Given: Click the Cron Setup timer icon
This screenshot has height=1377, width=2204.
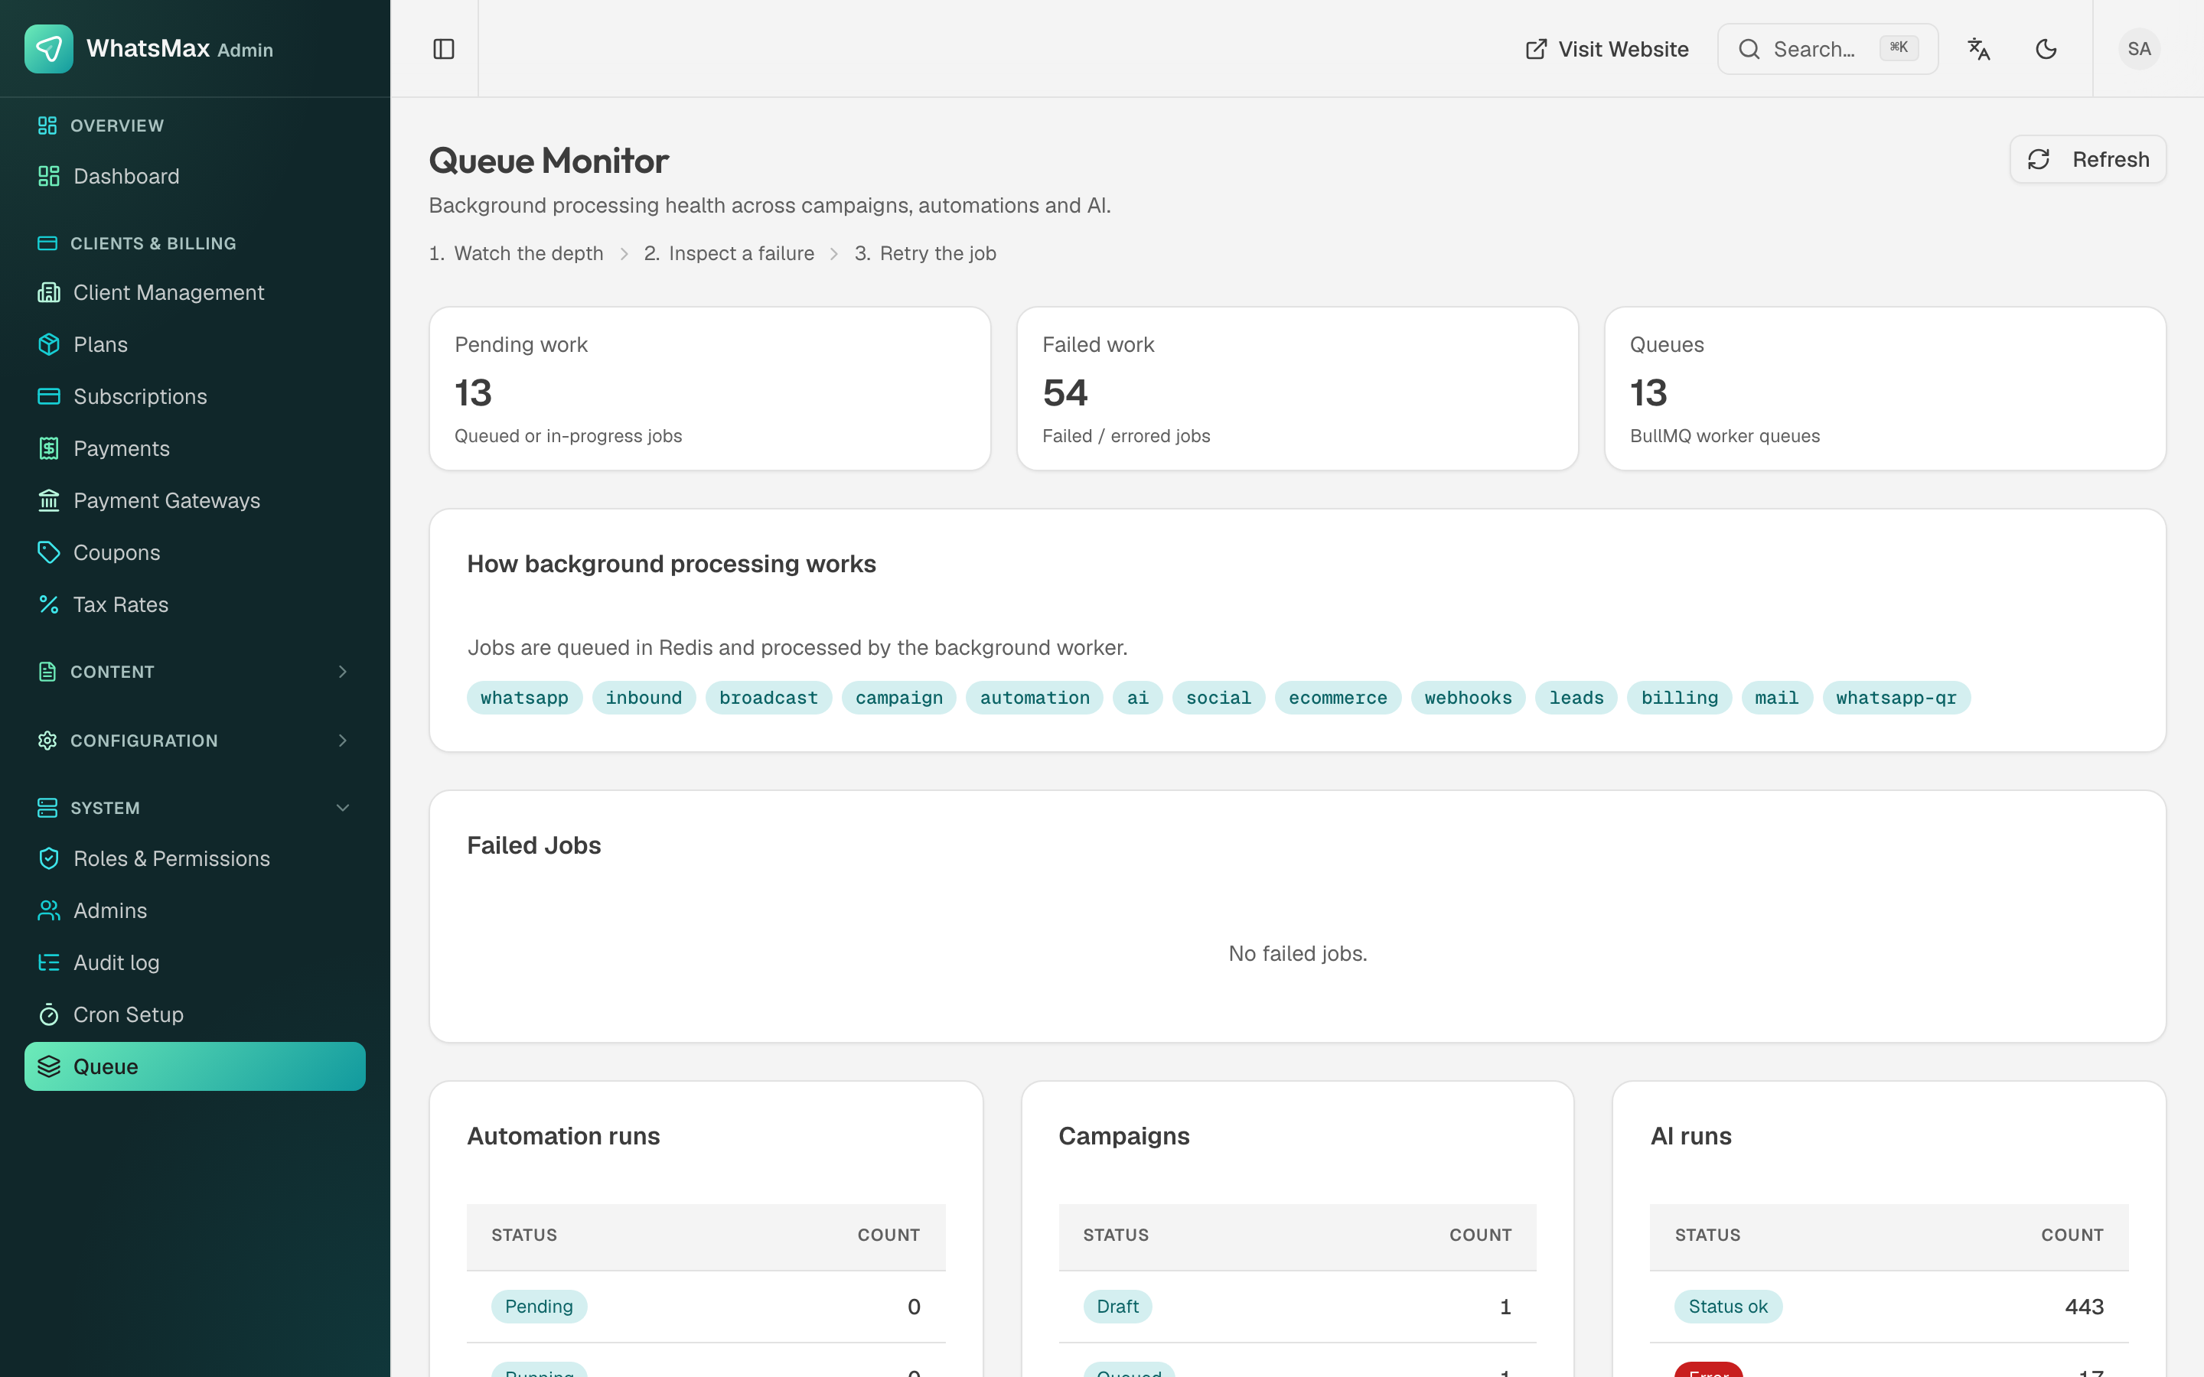Looking at the screenshot, I should point(49,1014).
